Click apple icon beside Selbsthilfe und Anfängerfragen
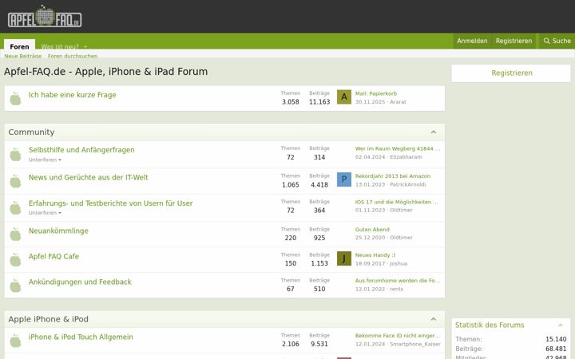 (15, 154)
